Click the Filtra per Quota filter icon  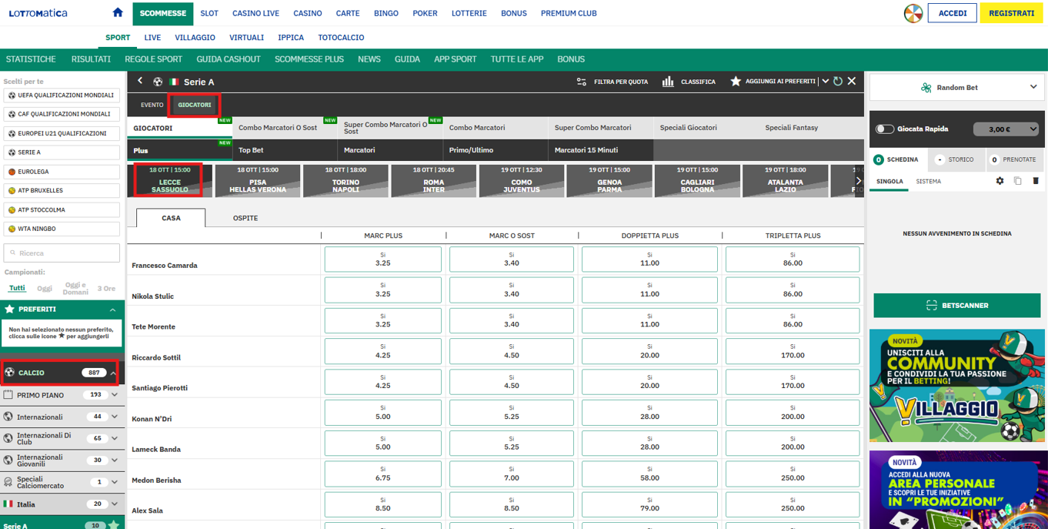pos(582,82)
